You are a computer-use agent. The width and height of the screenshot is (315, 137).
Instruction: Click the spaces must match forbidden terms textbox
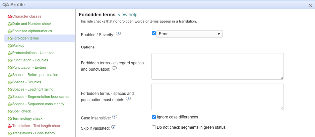(217, 97)
